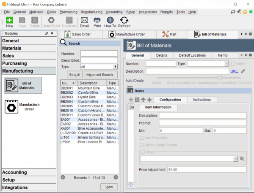This screenshot has height=193, width=254.
Task: Click the View button
Action: 109,187
